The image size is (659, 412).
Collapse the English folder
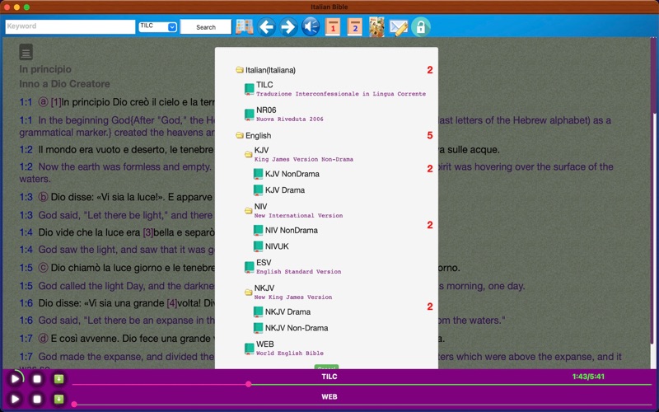pos(240,135)
